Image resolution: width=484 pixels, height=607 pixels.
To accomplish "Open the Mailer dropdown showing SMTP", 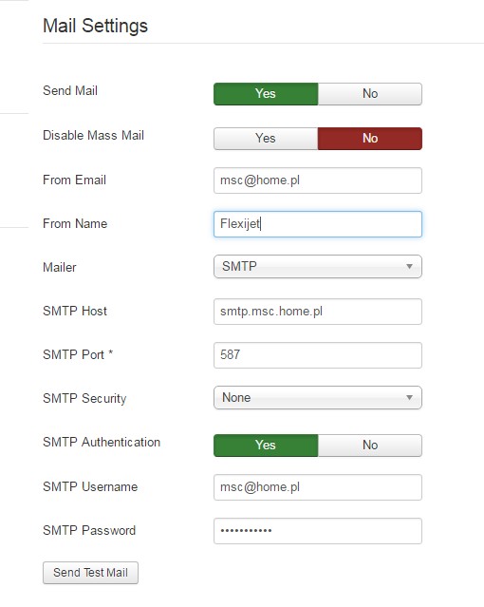I will (x=318, y=266).
